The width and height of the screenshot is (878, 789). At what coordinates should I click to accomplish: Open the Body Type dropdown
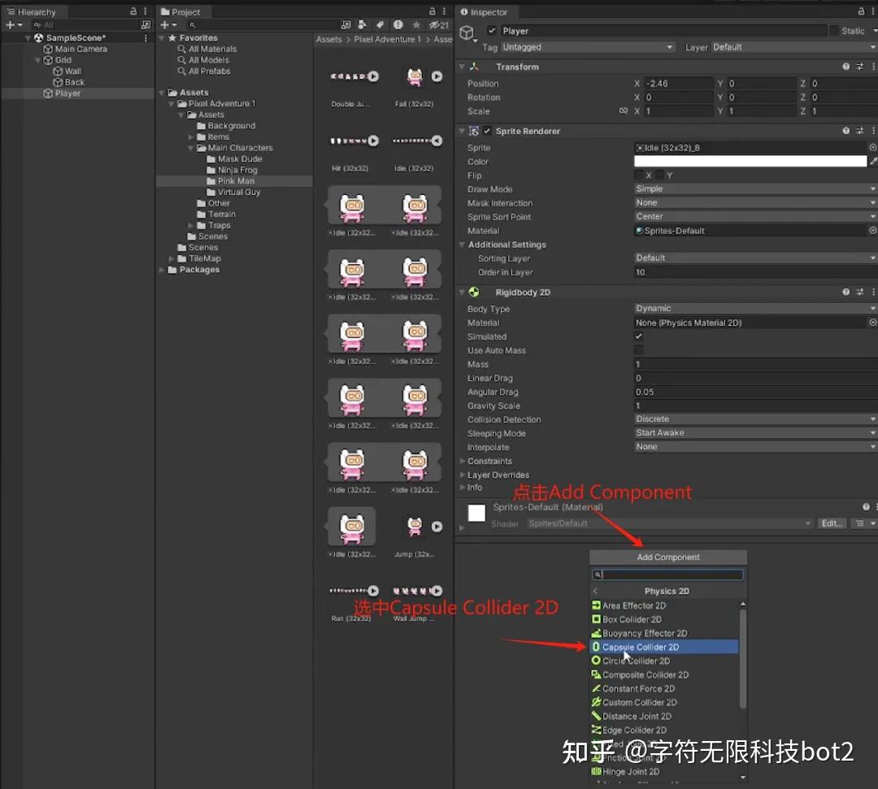coord(754,308)
